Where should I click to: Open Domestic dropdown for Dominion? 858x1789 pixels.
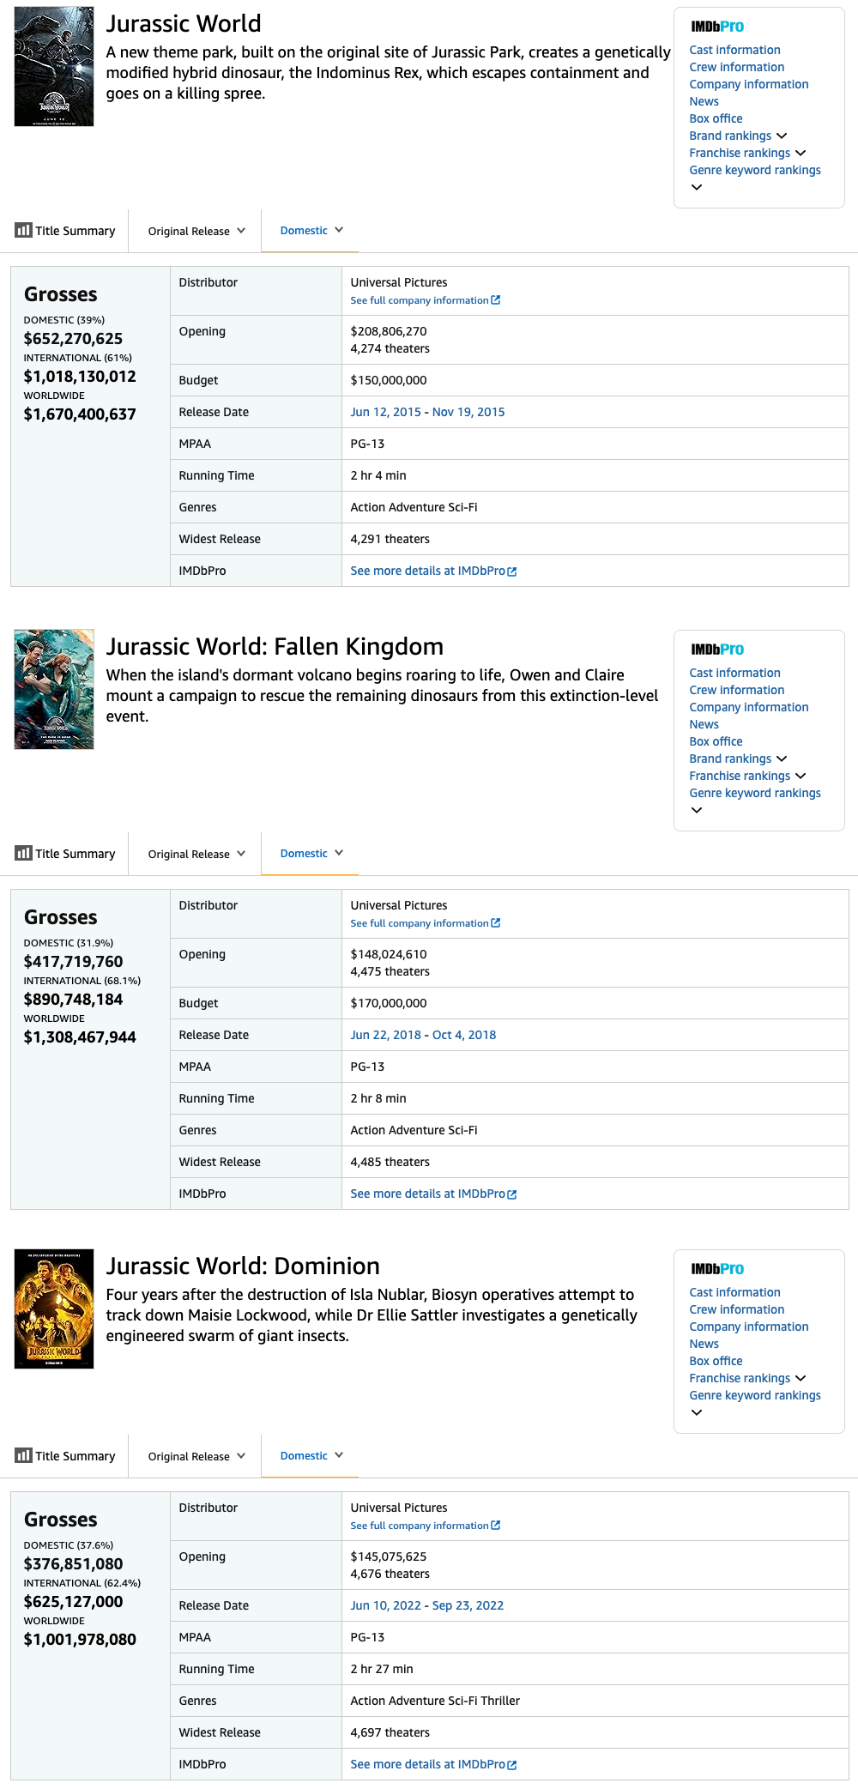pyautogui.click(x=311, y=1455)
